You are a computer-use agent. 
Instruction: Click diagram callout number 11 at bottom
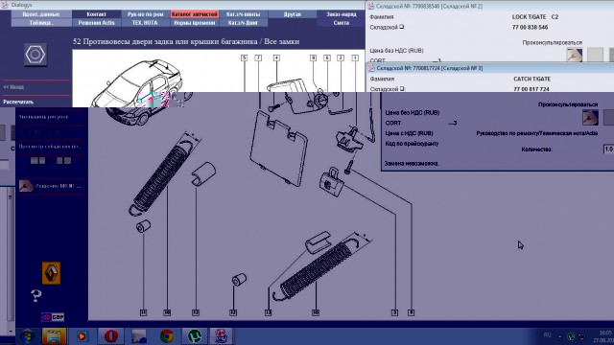tap(143, 312)
